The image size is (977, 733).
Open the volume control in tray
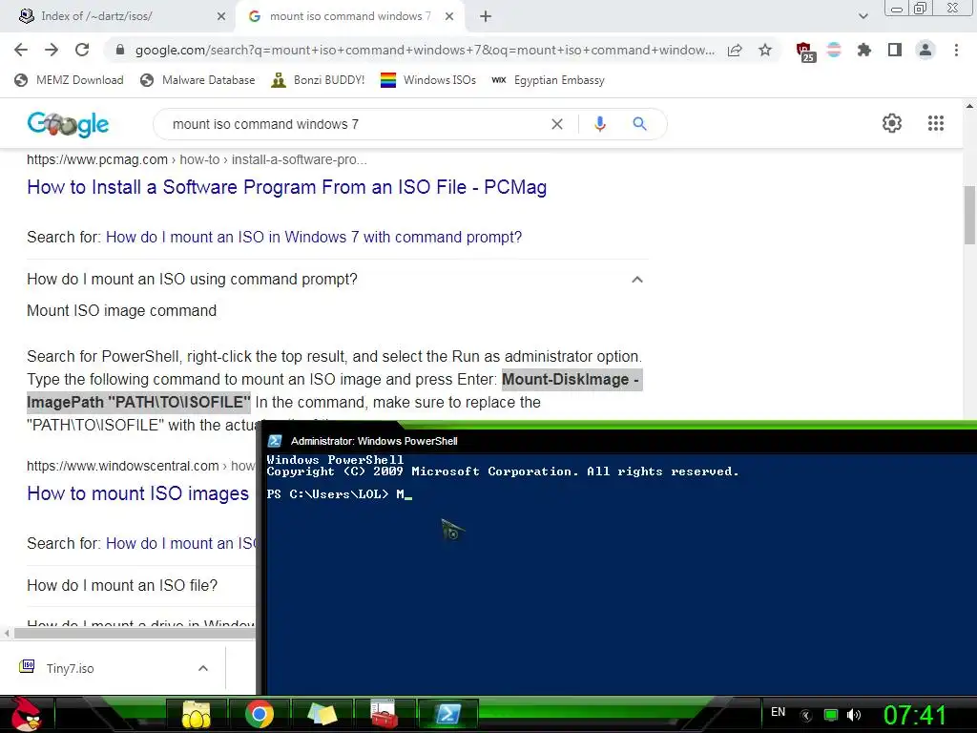[x=854, y=715]
